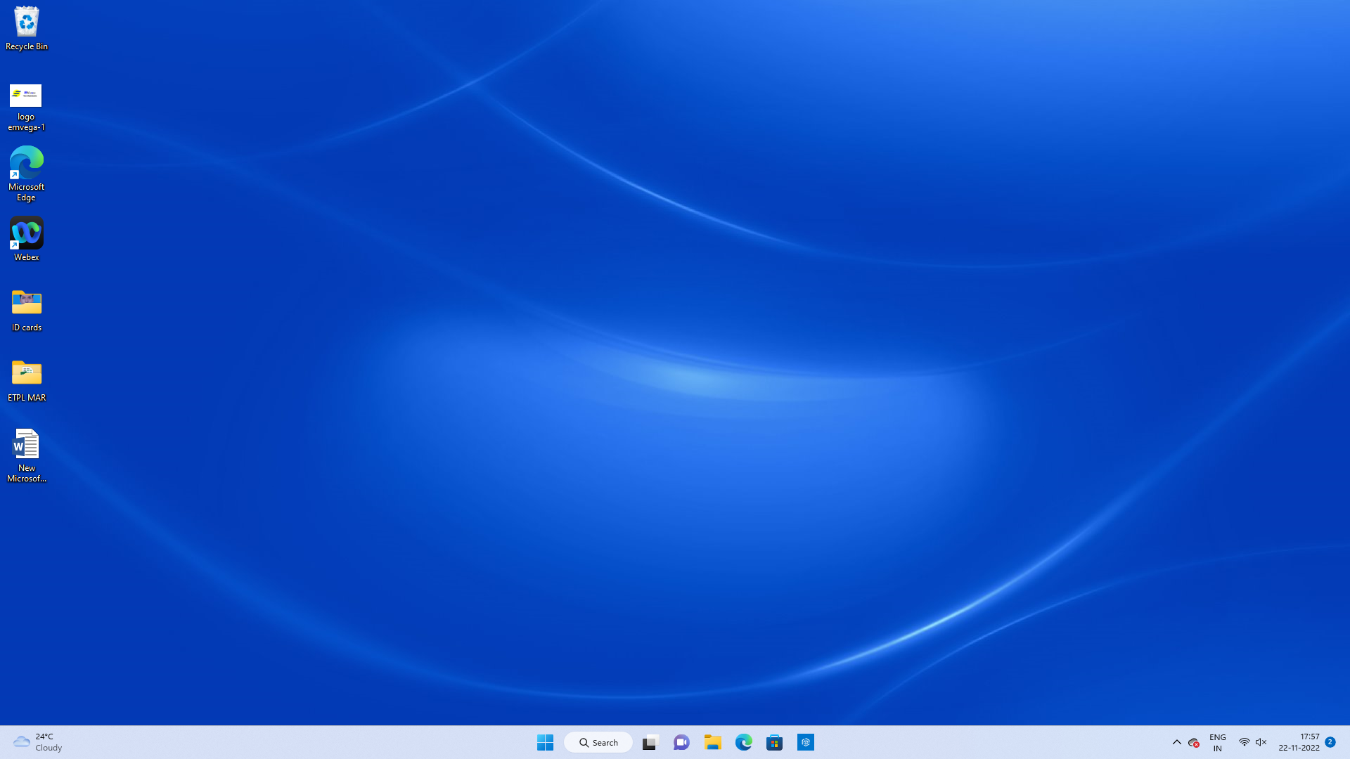Select the ETPL MAR folder
The image size is (1350, 759).
pos(27,380)
